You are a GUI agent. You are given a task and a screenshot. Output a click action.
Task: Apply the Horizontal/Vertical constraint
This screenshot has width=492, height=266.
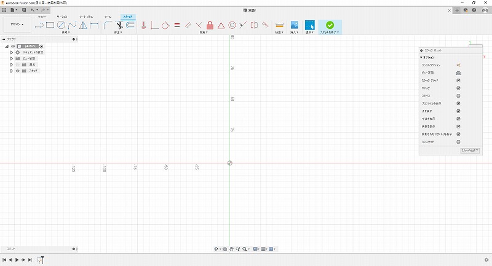144,25
